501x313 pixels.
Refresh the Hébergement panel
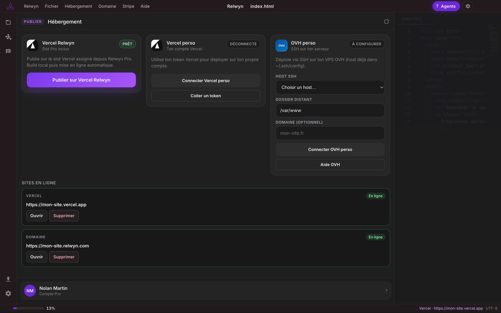(x=386, y=22)
